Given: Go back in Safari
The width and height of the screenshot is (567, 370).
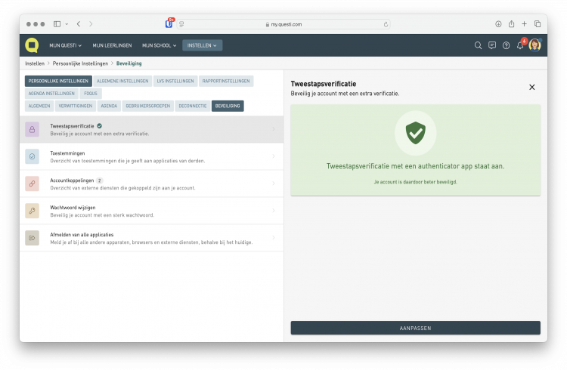Looking at the screenshot, I should [x=79, y=24].
